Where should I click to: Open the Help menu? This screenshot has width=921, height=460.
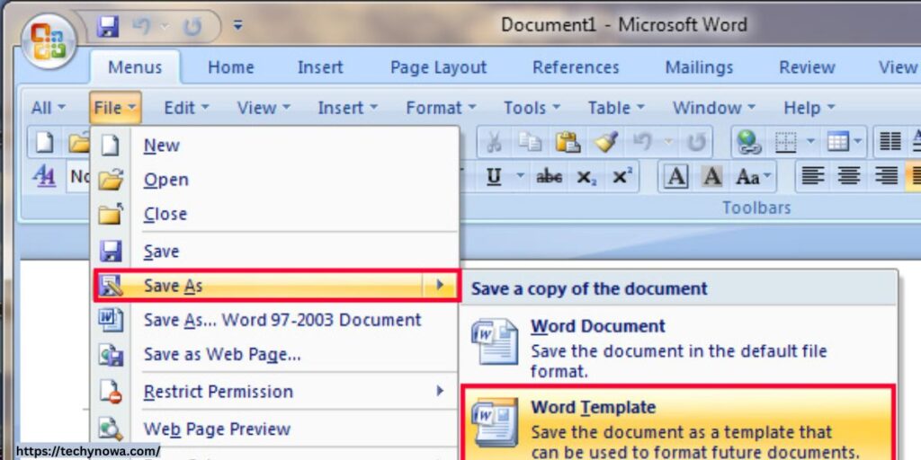(809, 108)
